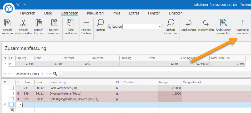
Task: Sort by Bezeichnung column header
Action: (x=82, y=82)
